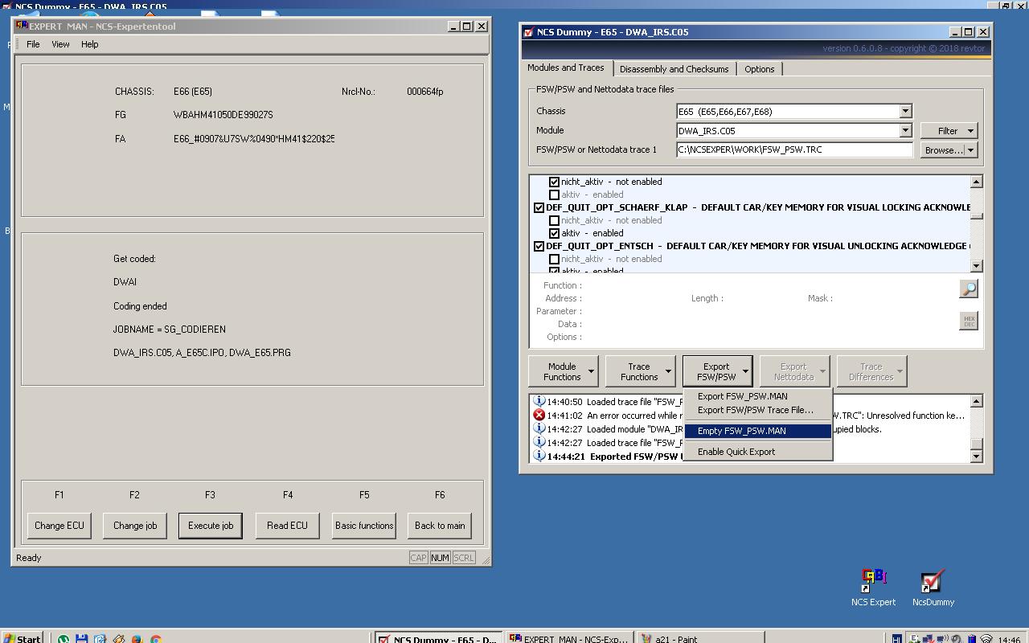This screenshot has width=1029, height=643.
Task: Select the 14:41:02 error log entry
Action: (x=749, y=416)
